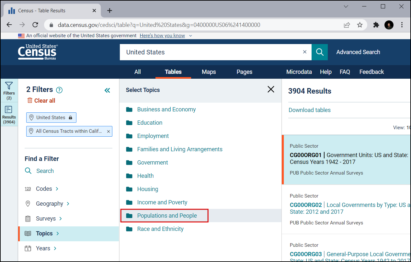This screenshot has width=411, height=262.
Task: Expand the Geography filter
Action: (x=50, y=204)
